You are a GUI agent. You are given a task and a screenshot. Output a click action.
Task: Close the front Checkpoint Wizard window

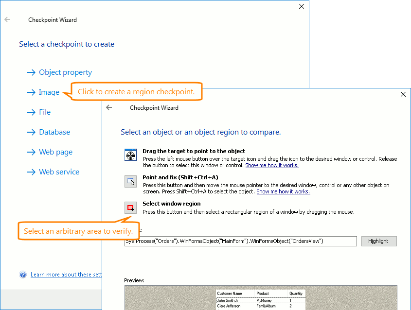403,94
